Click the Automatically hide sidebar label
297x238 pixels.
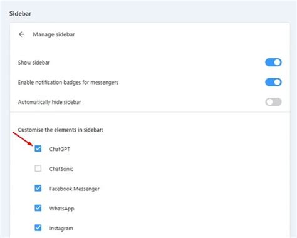pyautogui.click(x=49, y=102)
